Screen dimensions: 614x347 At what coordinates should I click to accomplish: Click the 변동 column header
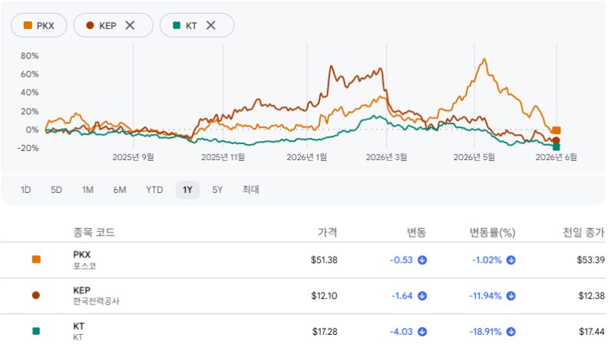coord(416,233)
